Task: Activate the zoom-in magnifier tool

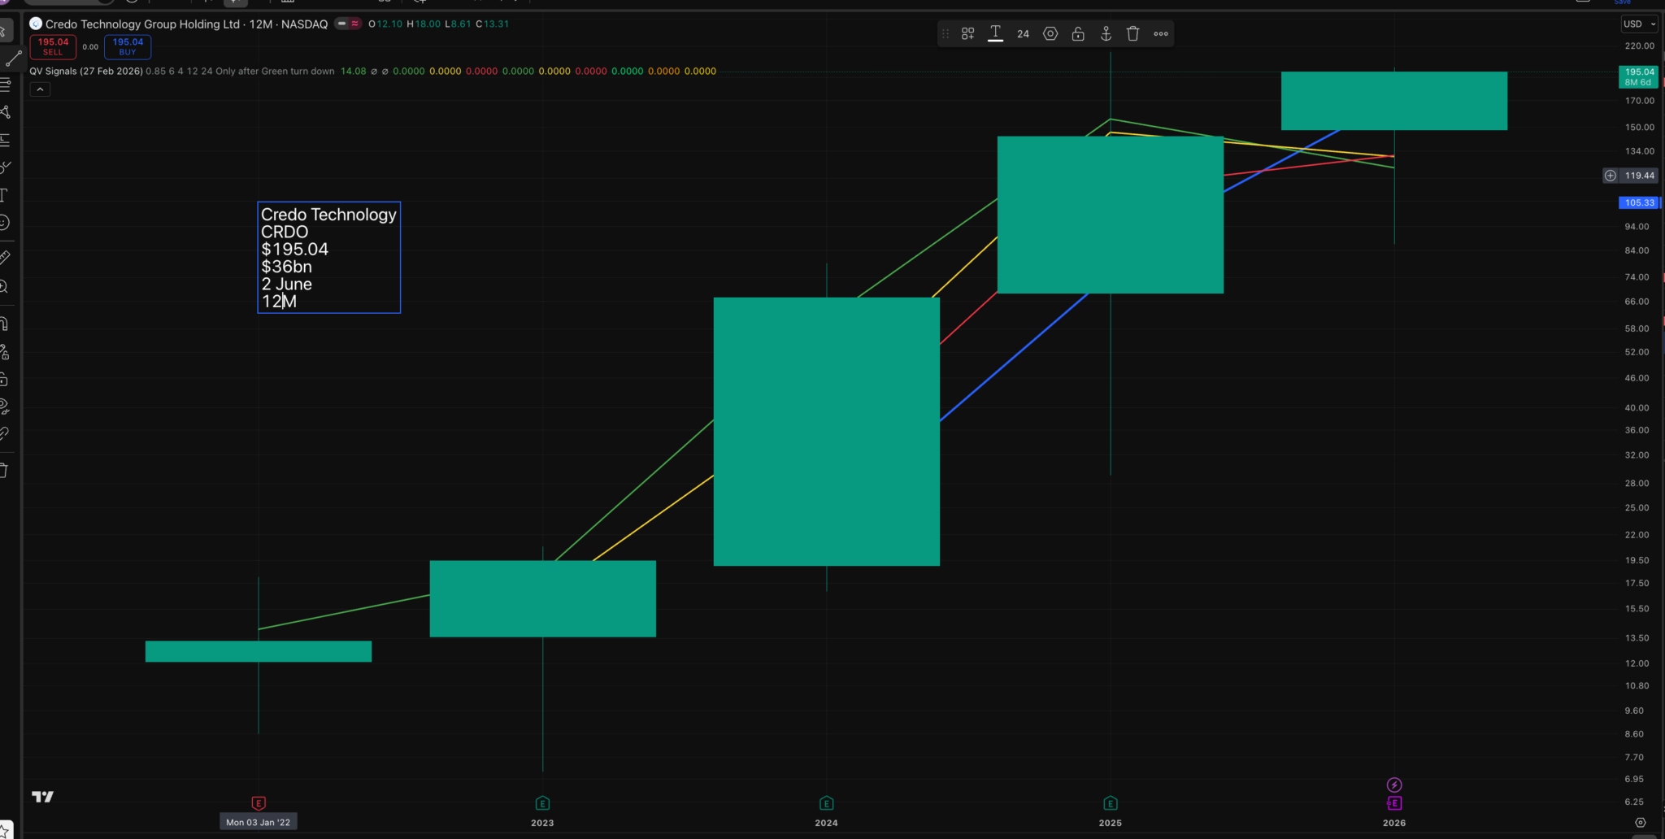Action: tap(5, 287)
